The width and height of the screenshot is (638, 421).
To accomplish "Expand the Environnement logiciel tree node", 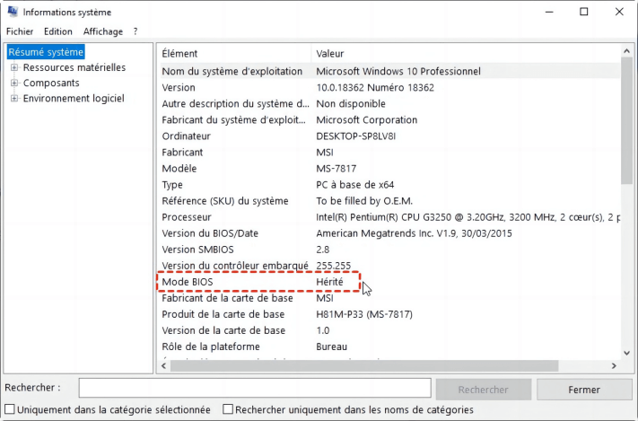I will tap(14, 98).
